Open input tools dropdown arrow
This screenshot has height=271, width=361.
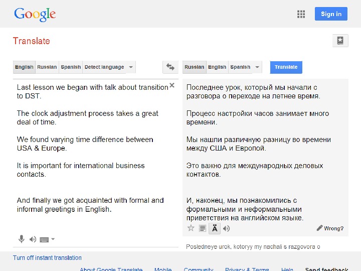[x=53, y=239]
